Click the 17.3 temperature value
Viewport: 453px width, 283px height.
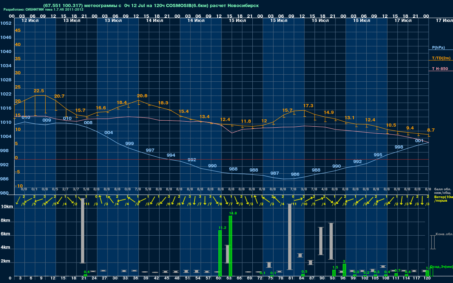(x=308, y=106)
